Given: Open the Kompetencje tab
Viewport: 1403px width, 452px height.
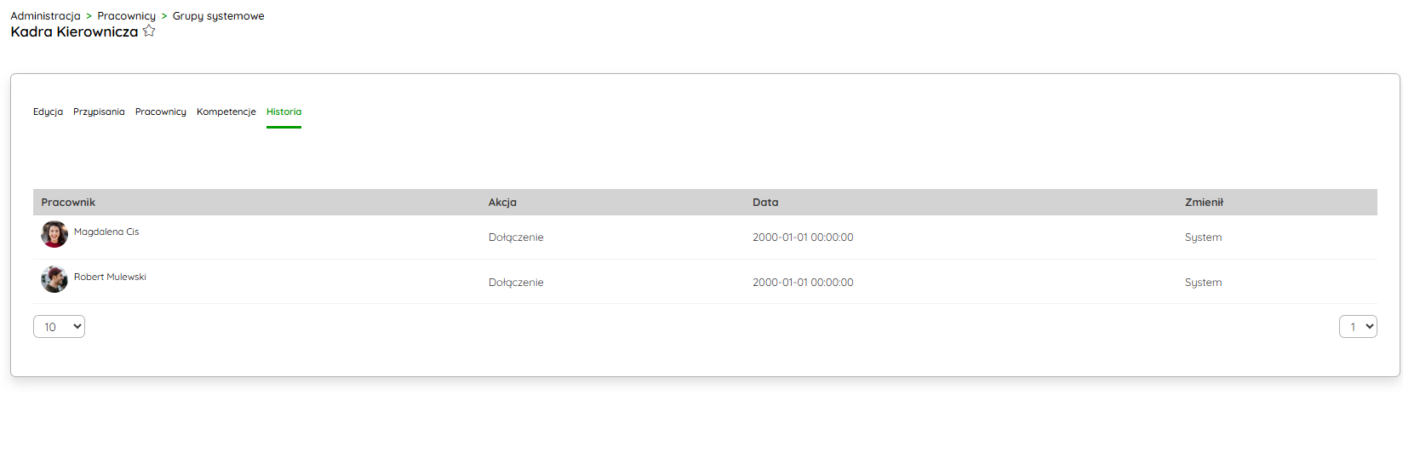Looking at the screenshot, I should pos(226,112).
